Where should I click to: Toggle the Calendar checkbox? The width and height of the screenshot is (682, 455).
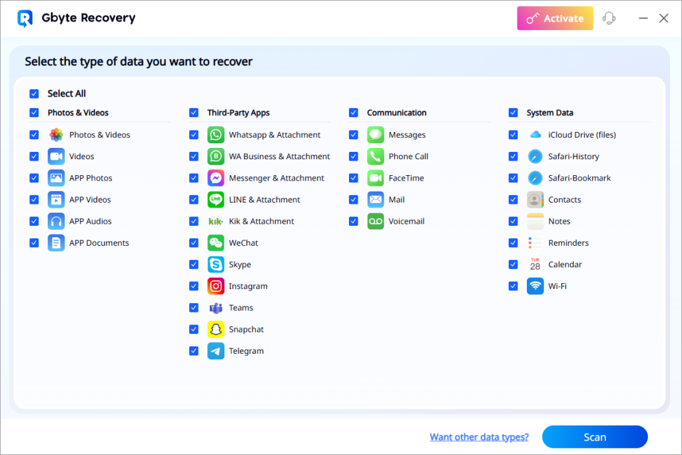pyautogui.click(x=513, y=264)
